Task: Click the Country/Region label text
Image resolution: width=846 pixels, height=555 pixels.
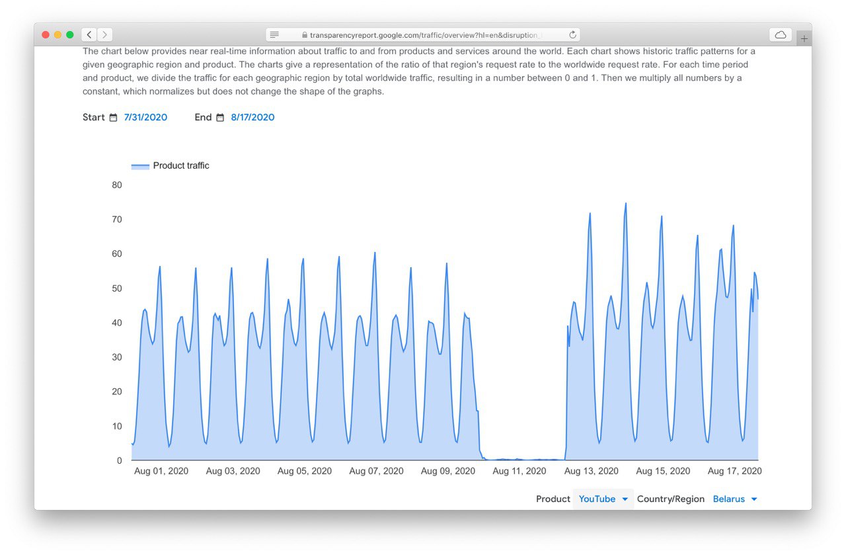Action: point(671,499)
